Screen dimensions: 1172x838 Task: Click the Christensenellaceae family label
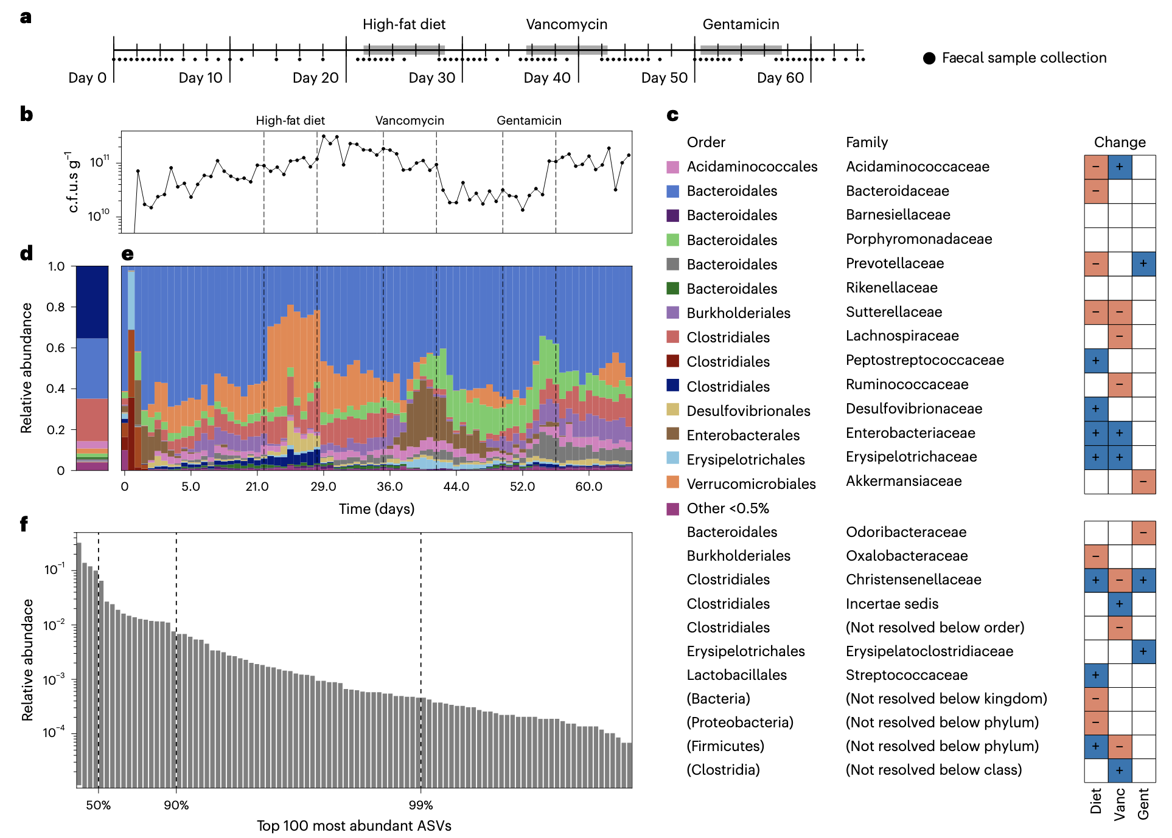click(x=913, y=580)
